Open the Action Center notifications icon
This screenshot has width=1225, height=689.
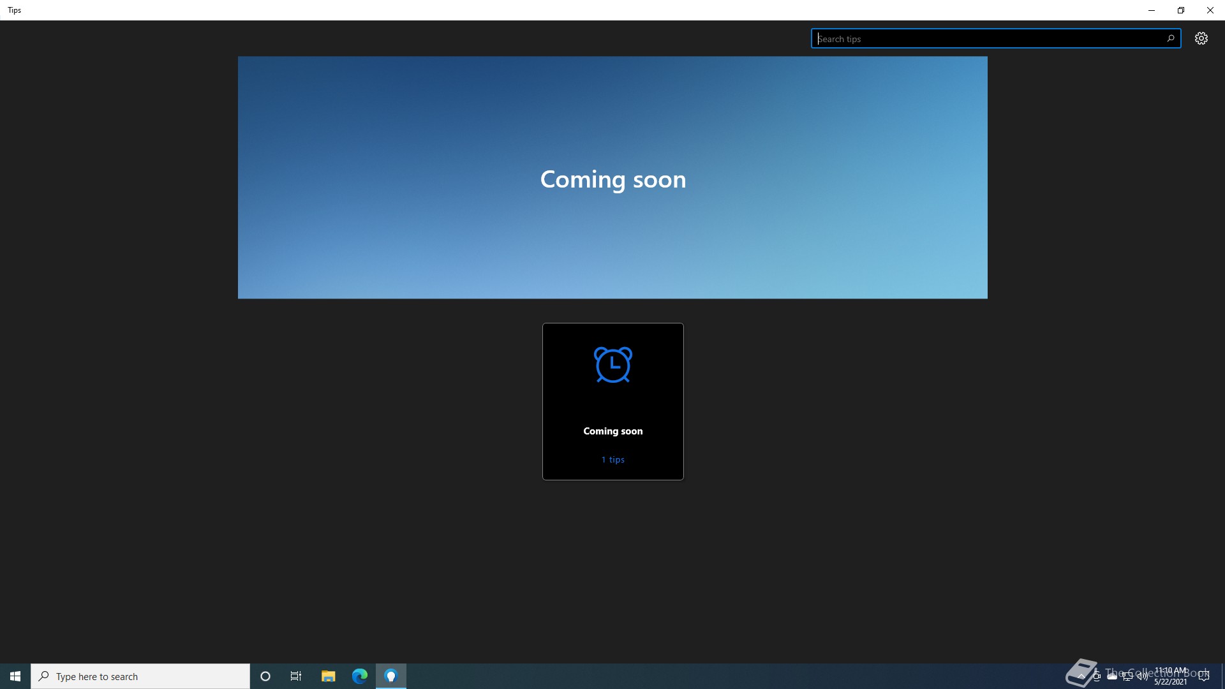[x=1204, y=676]
